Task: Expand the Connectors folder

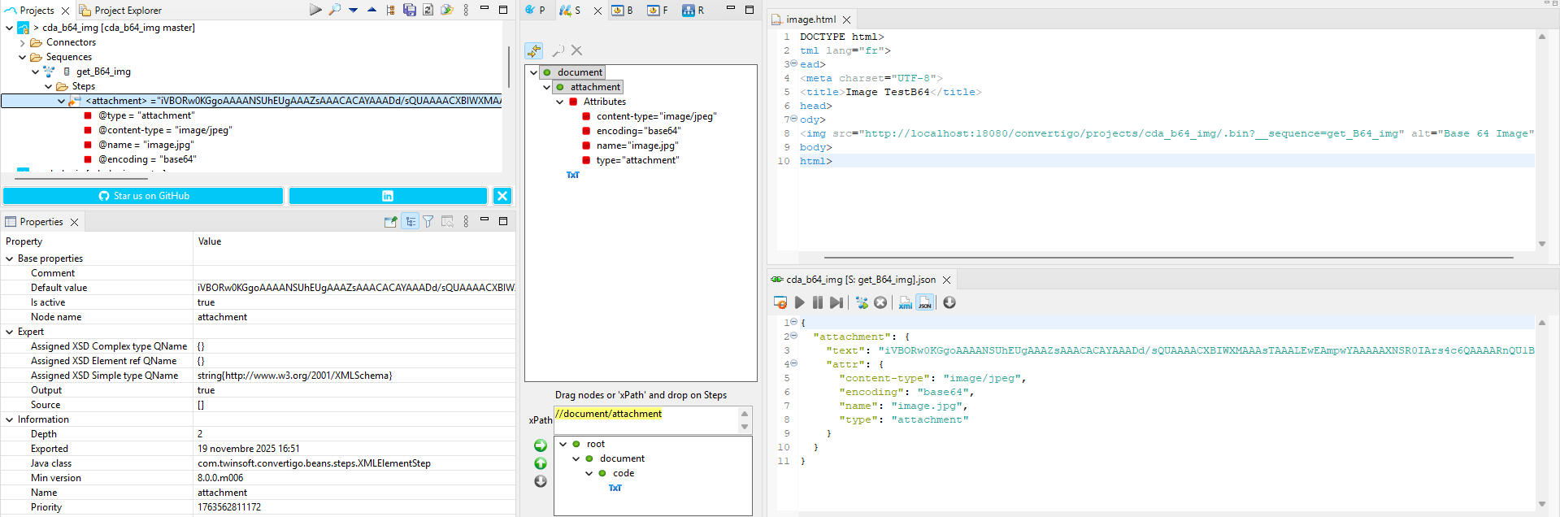Action: [23, 43]
